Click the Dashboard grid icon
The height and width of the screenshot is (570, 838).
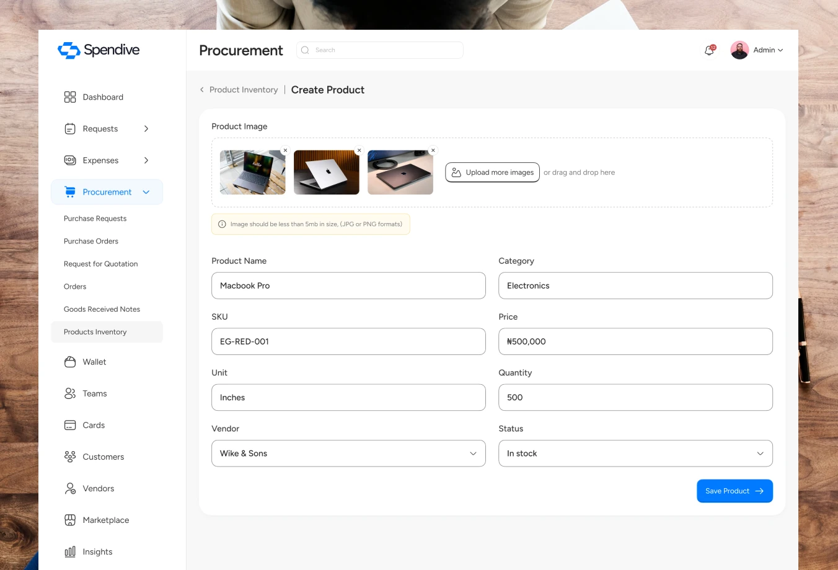[70, 97]
